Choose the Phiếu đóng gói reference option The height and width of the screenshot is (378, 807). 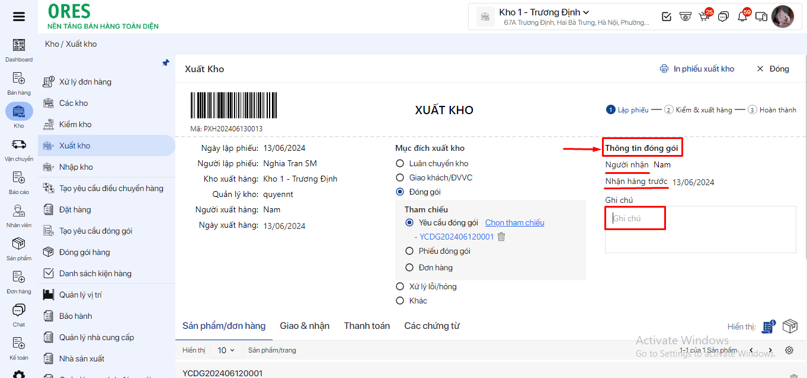(x=409, y=251)
